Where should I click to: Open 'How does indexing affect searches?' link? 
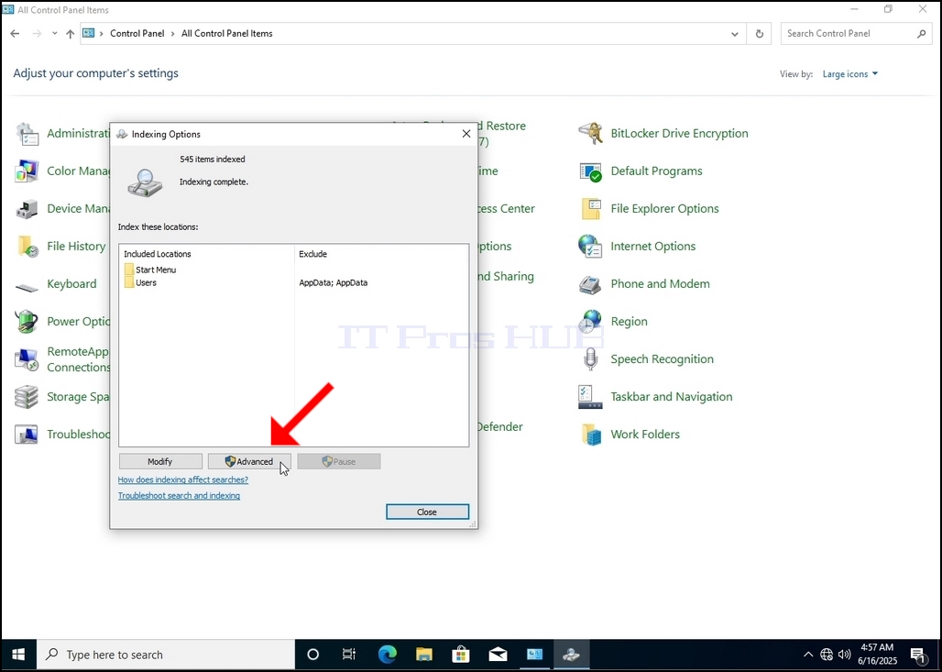[182, 479]
